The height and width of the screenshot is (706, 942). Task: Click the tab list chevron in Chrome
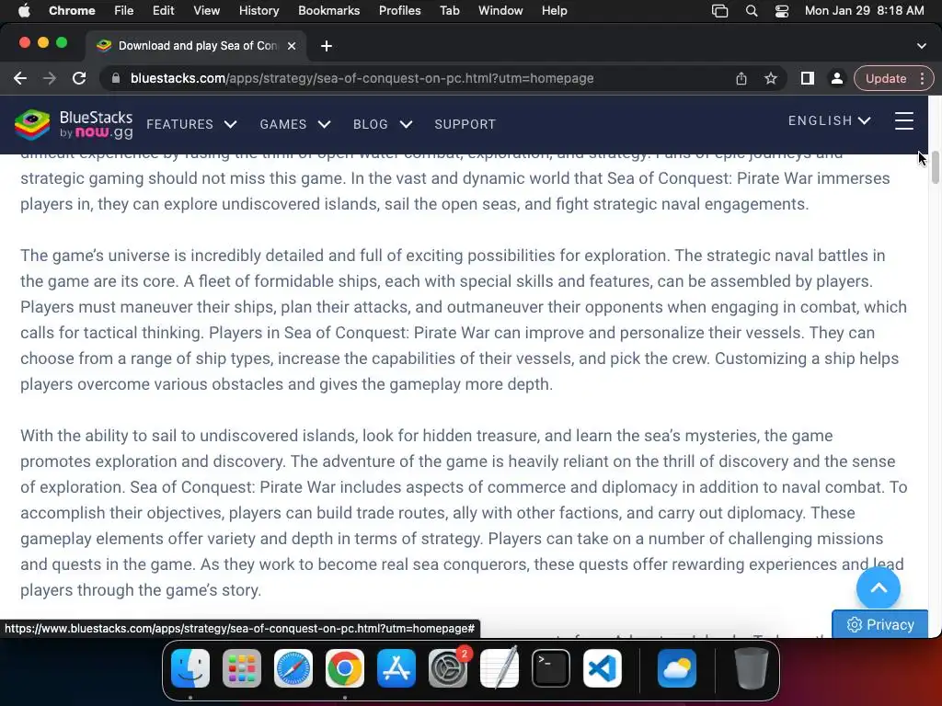click(x=921, y=46)
